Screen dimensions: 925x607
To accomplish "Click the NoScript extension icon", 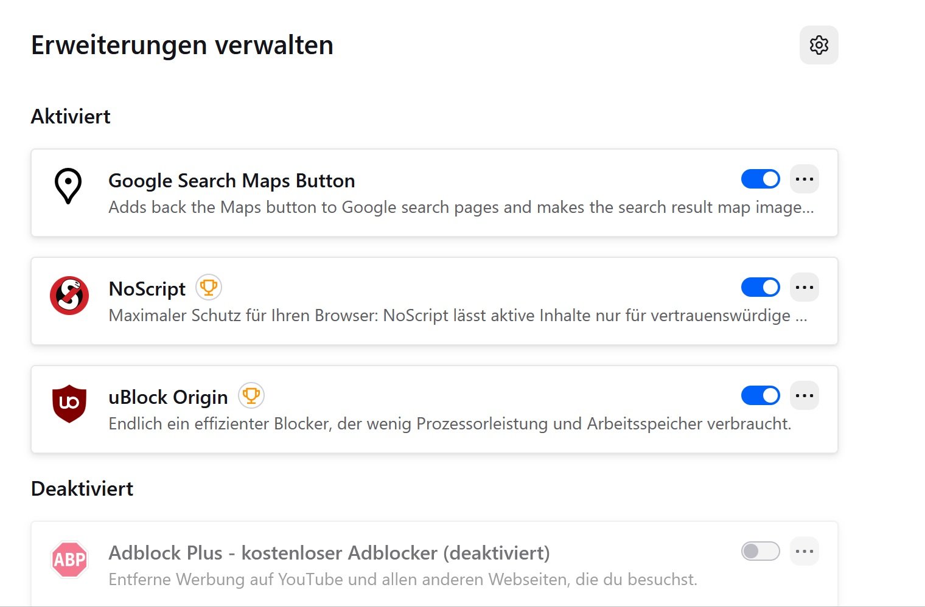I will pyautogui.click(x=69, y=296).
